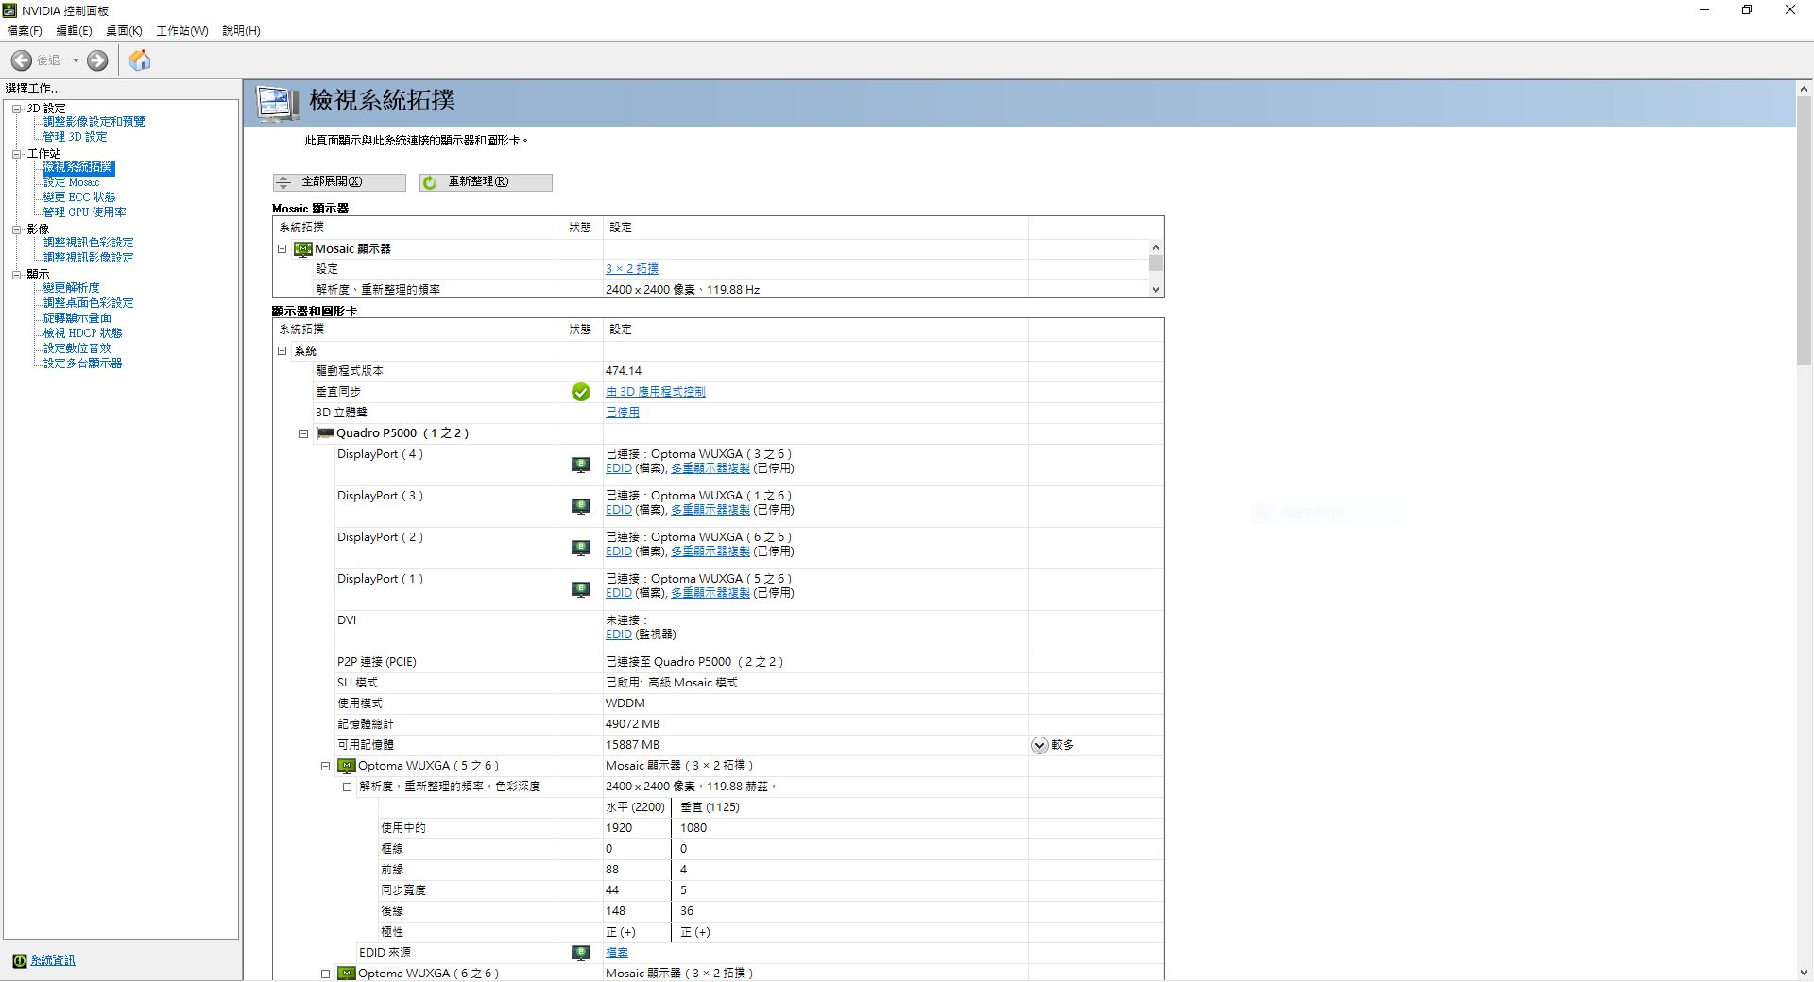Select 變更 ECC 狀態 in the task tree

(79, 197)
